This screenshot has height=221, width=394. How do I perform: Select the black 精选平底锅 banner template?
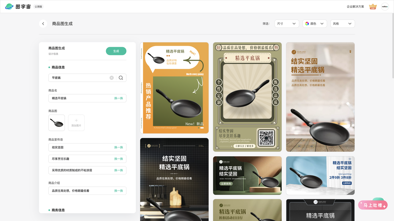(x=320, y=210)
